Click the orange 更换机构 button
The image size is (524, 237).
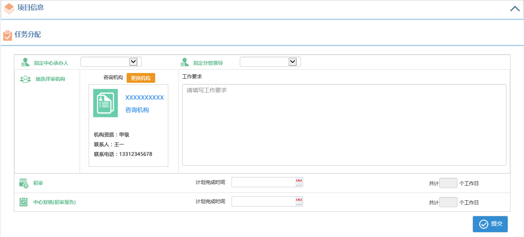coord(140,78)
